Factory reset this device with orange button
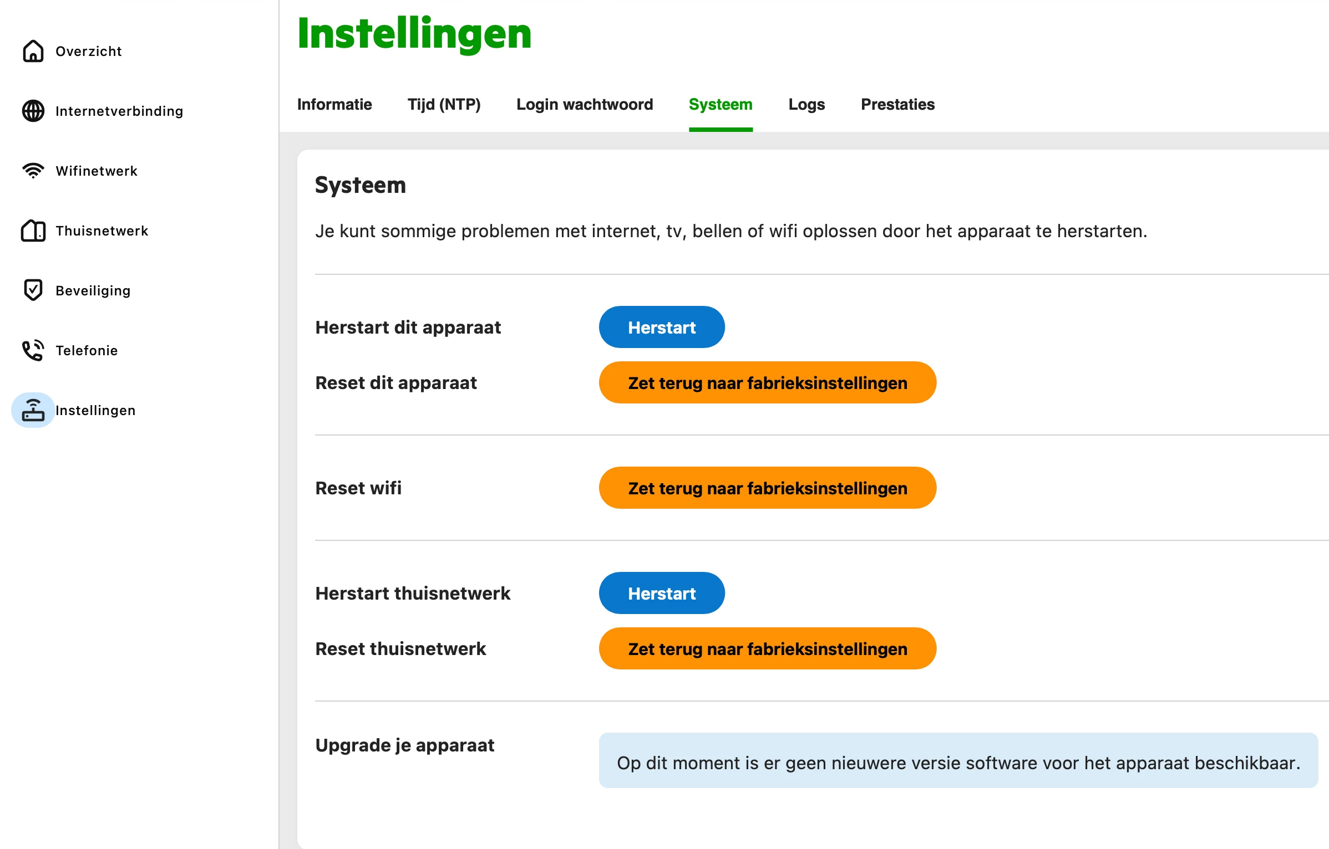The image size is (1329, 849). pyautogui.click(x=767, y=382)
